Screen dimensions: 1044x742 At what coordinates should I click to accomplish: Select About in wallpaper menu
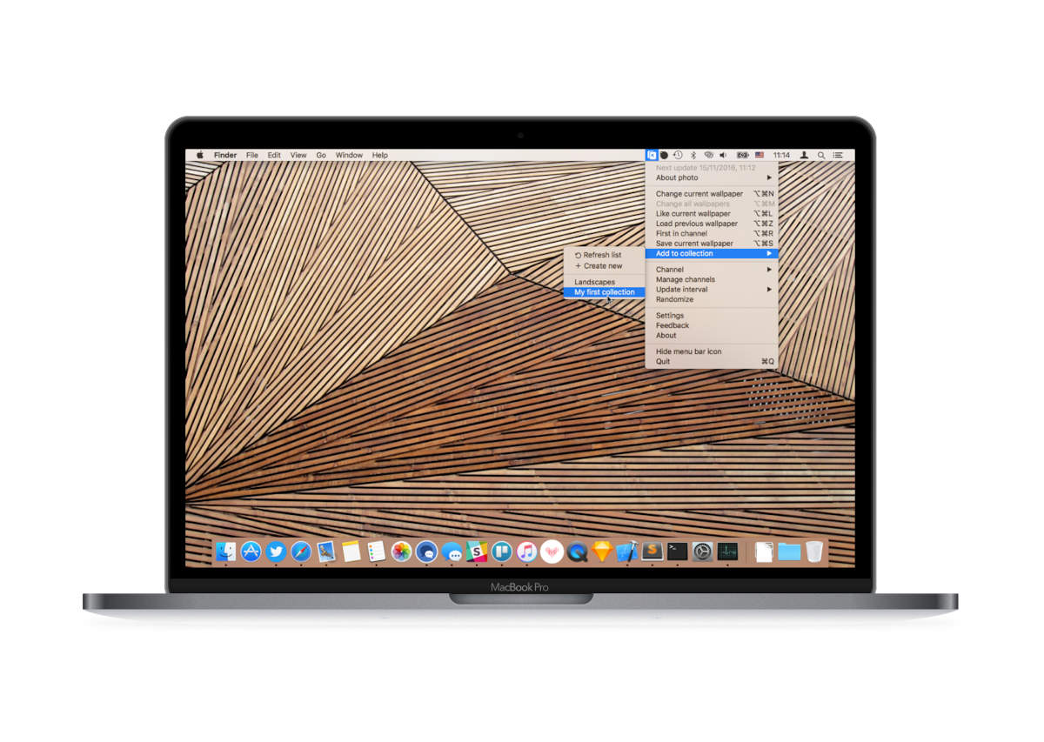pos(712,335)
